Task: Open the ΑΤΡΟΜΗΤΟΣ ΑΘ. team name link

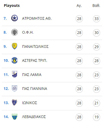Action: click(37, 18)
